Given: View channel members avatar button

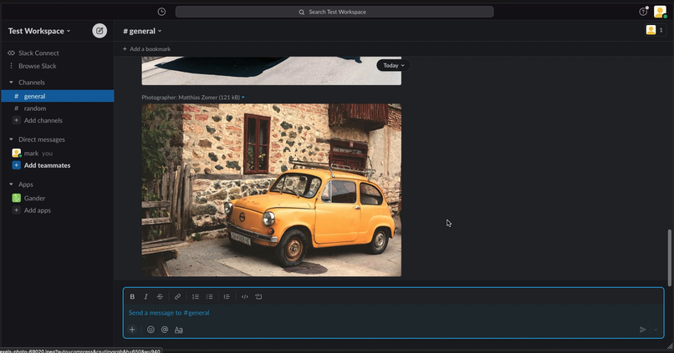Looking at the screenshot, I should (x=656, y=30).
